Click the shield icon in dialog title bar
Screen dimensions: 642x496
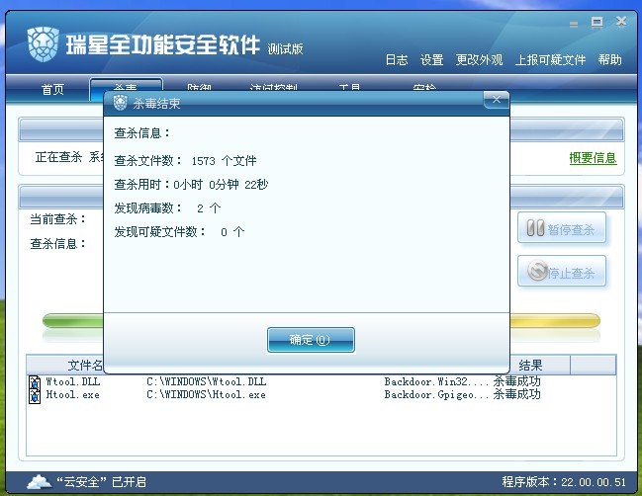point(121,103)
